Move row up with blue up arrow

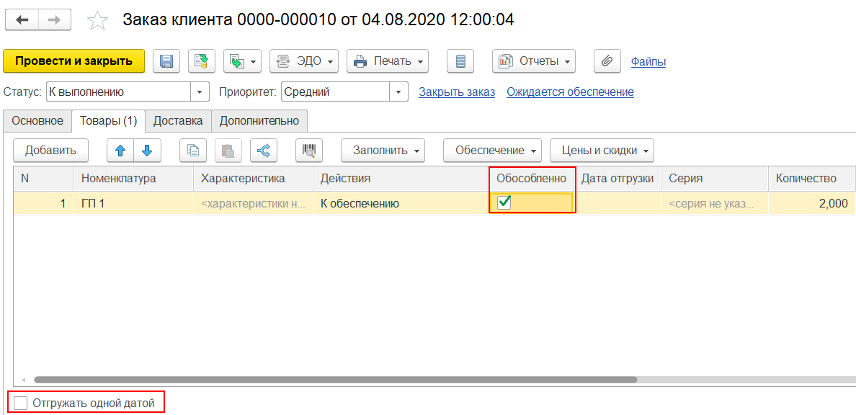[x=120, y=151]
